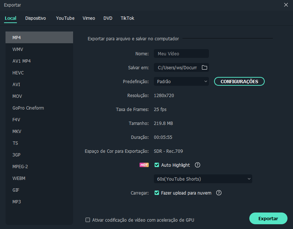Switch to the Dispositivo tab
This screenshot has width=293, height=229.
pos(36,18)
